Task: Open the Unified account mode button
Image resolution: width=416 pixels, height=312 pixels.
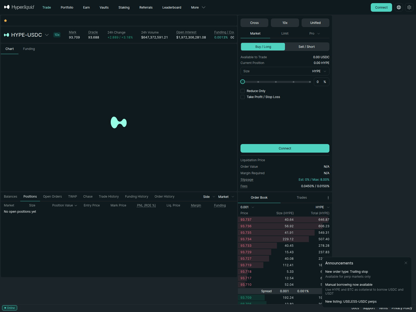Action: pos(315,23)
